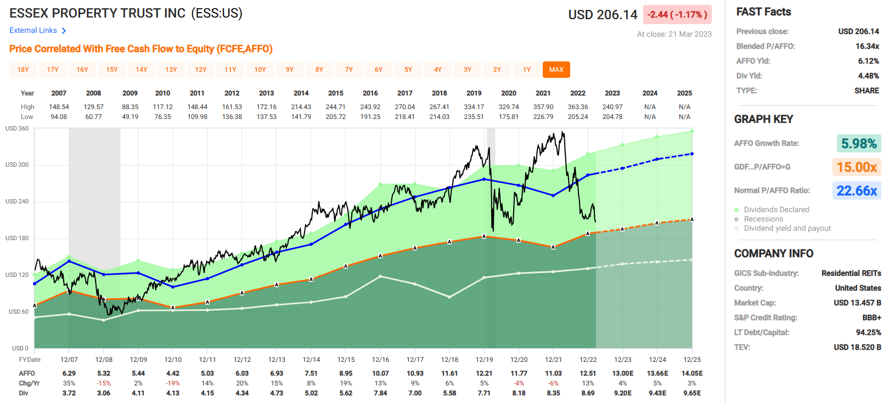Image resolution: width=889 pixels, height=403 pixels.
Task: Click the S&P Credit Rating value BBB+
Action: (872, 317)
